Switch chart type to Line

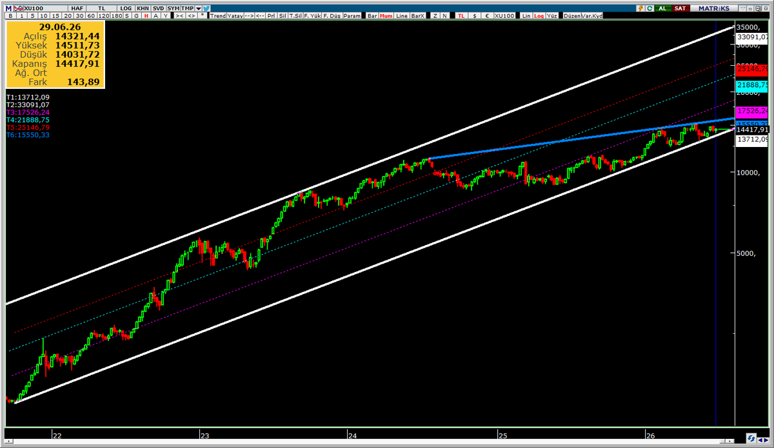(x=402, y=15)
